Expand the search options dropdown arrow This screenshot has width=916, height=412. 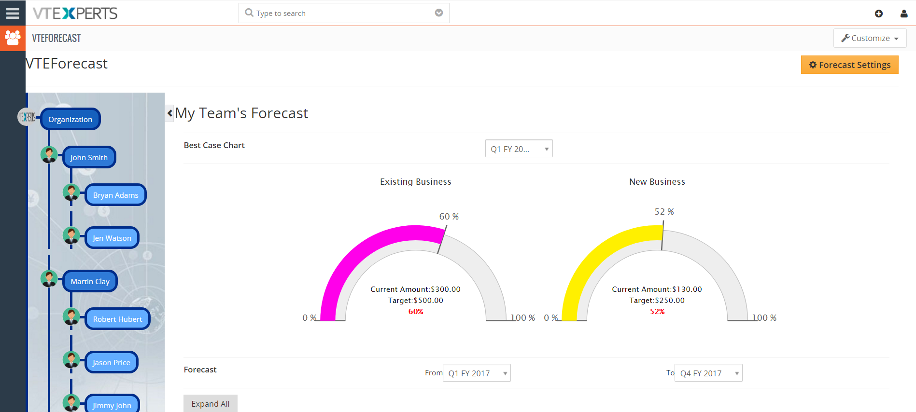coord(439,13)
